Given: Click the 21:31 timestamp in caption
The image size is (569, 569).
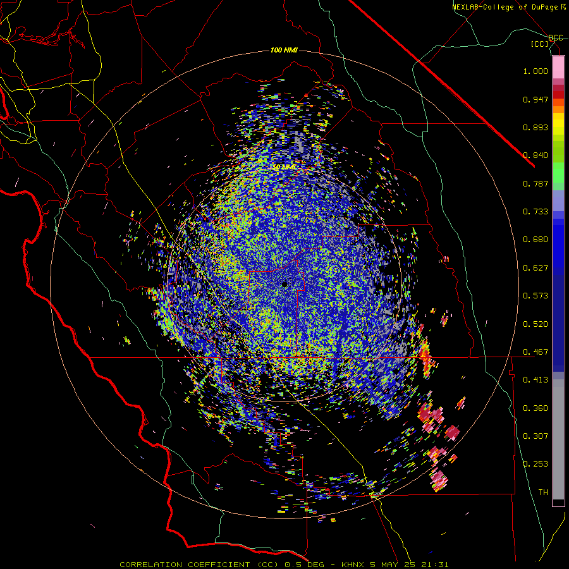Looking at the screenshot, I should click(x=435, y=565).
